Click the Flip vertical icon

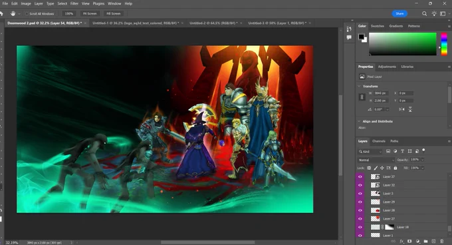coord(410,109)
